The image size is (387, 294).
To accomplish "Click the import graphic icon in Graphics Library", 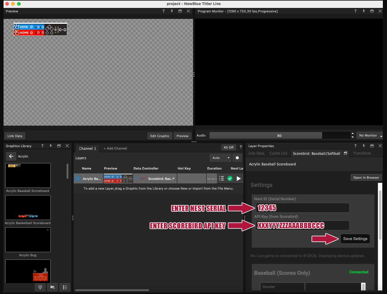I will click(40, 287).
